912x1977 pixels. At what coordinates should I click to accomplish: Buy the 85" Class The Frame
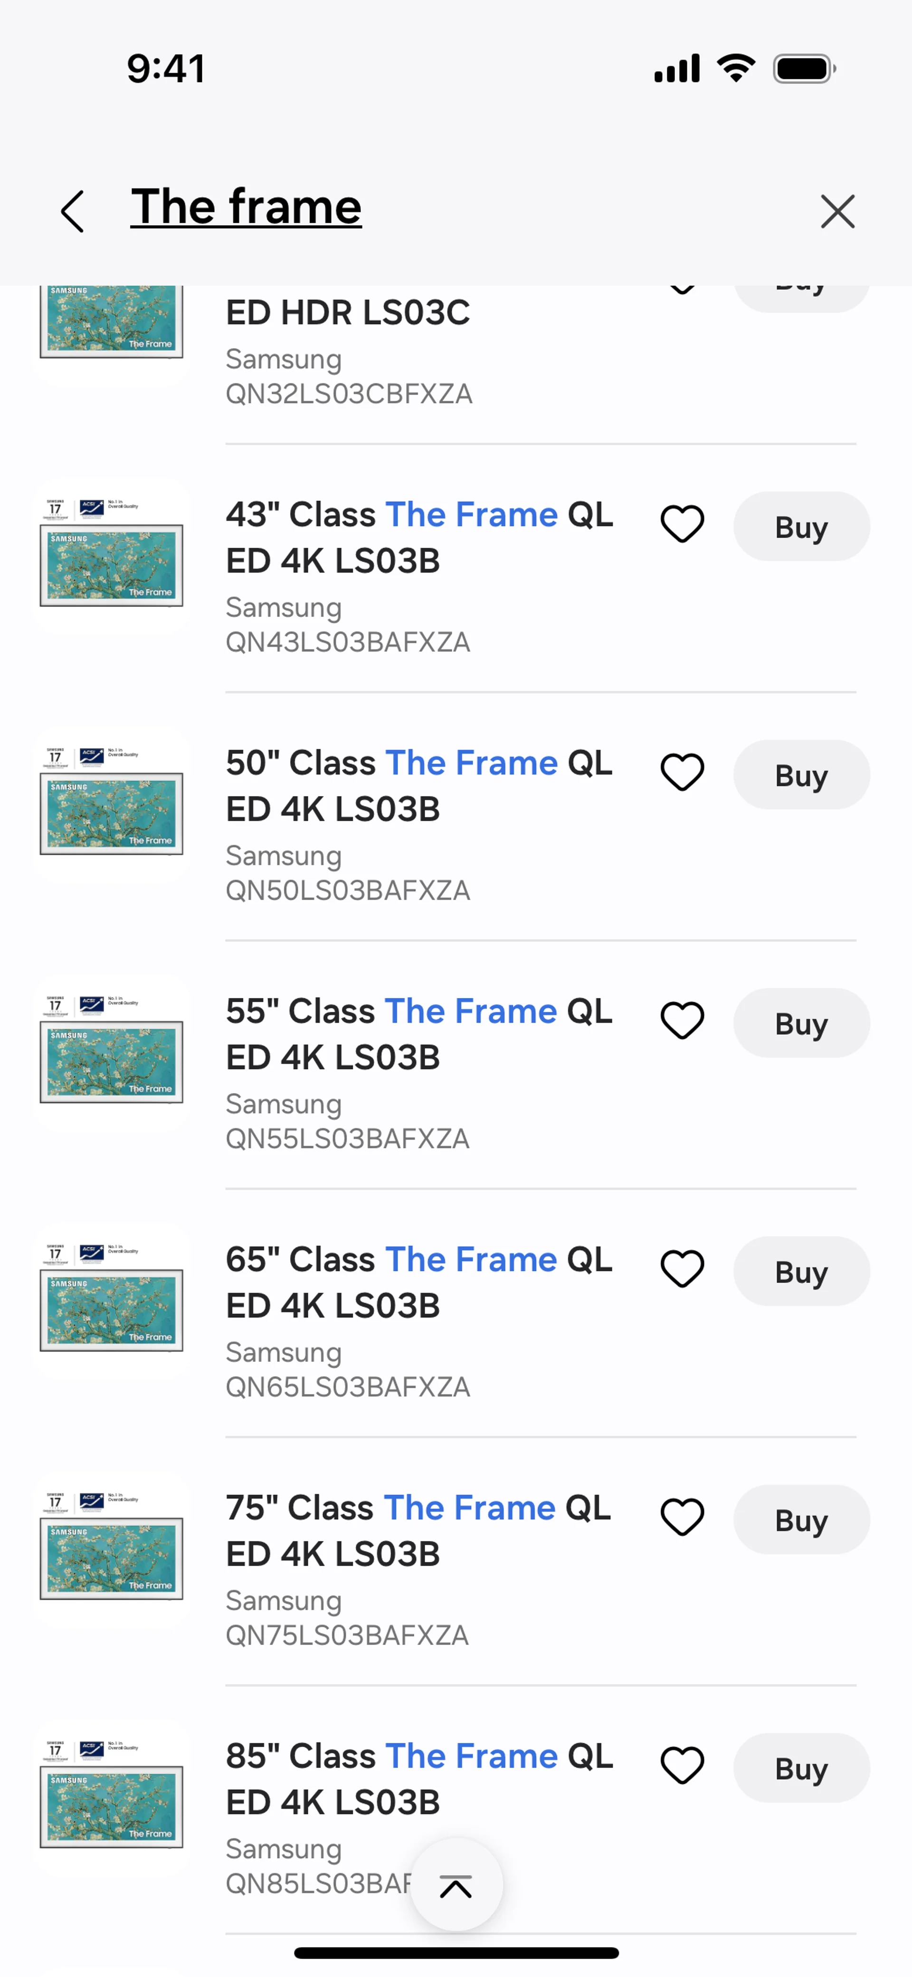pos(801,1768)
